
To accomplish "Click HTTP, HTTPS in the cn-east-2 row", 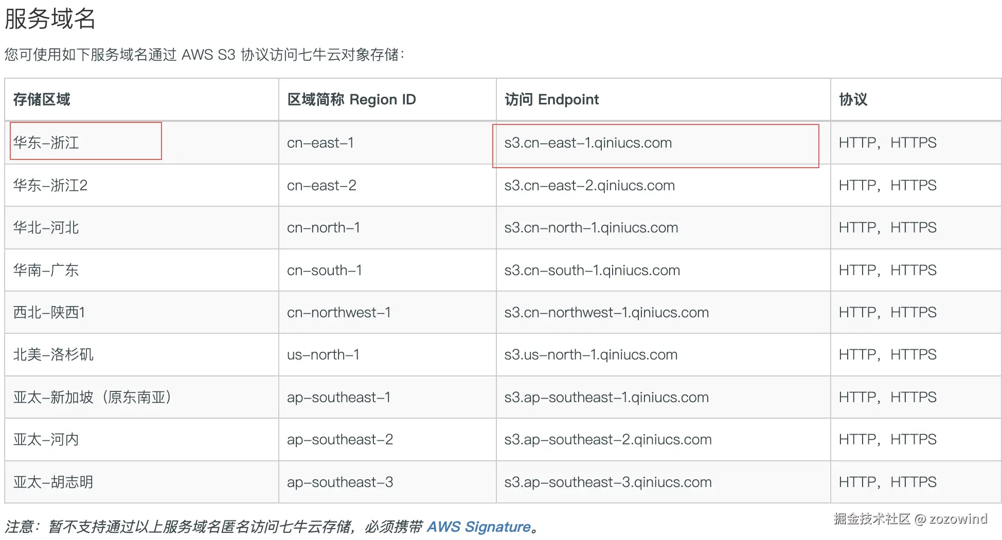I will 888,185.
